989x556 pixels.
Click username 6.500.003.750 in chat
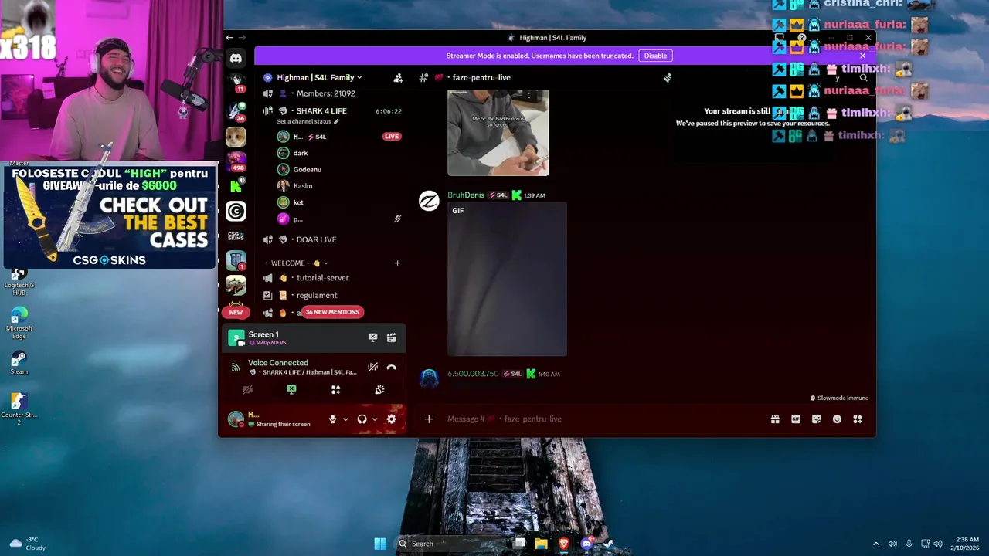coord(473,374)
